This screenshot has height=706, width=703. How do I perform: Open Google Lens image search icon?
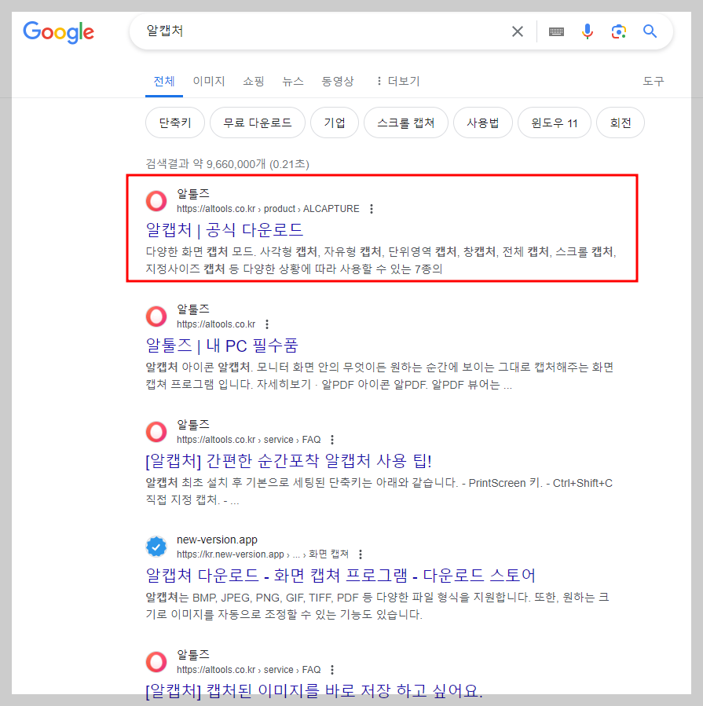(x=619, y=31)
